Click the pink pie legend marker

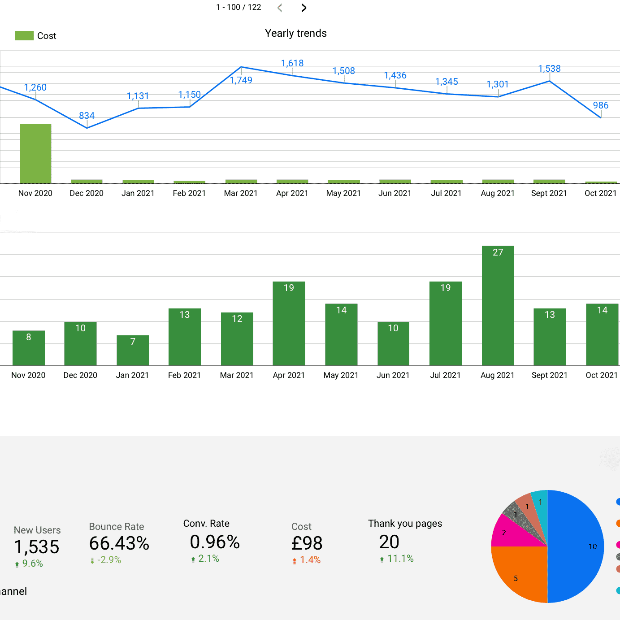[617, 543]
